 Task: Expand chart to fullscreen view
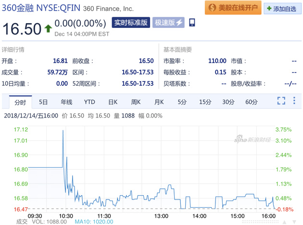(x=281, y=101)
